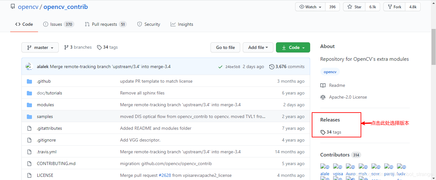436x180 pixels.
Task: Open 34 tags under Releases
Action: coord(331,132)
